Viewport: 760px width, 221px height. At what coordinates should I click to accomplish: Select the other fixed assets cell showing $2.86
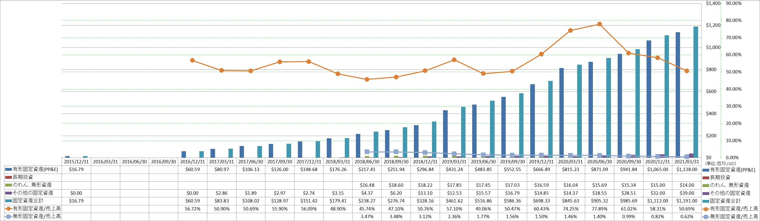(222, 193)
